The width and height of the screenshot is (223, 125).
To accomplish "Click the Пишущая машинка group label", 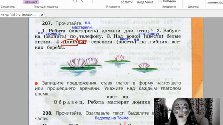I will (46, 7).
